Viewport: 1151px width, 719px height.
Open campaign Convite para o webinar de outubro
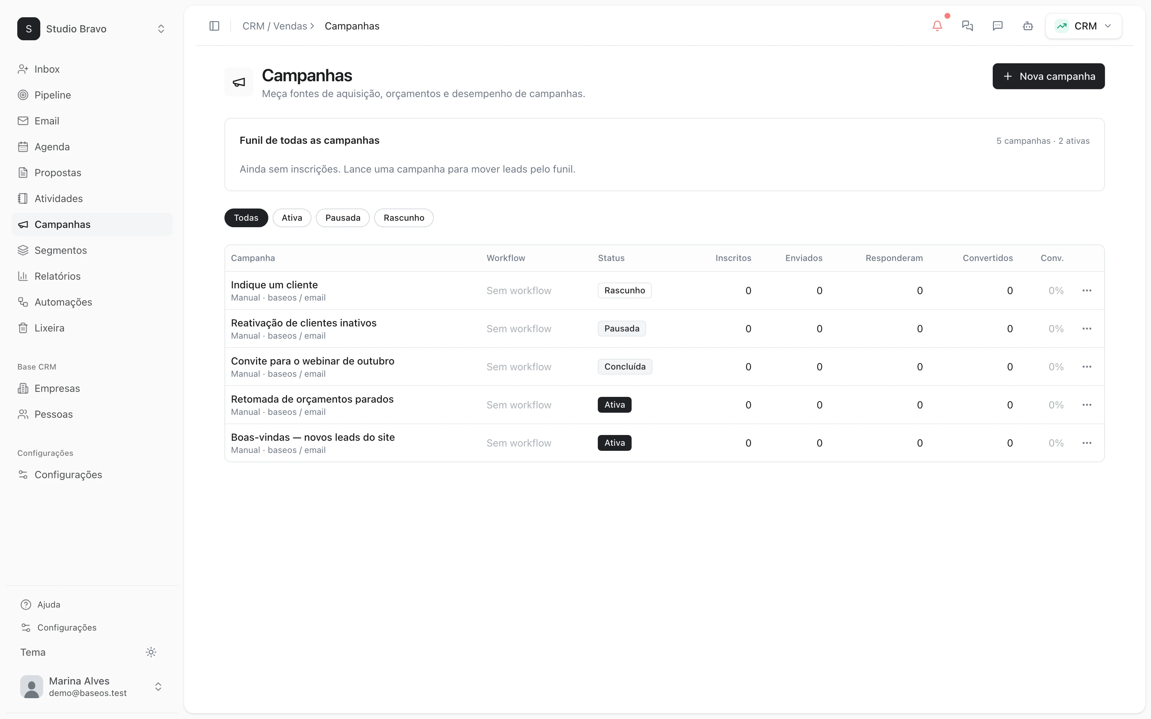313,361
